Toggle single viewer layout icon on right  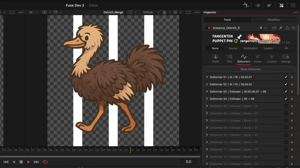(188, 12)
